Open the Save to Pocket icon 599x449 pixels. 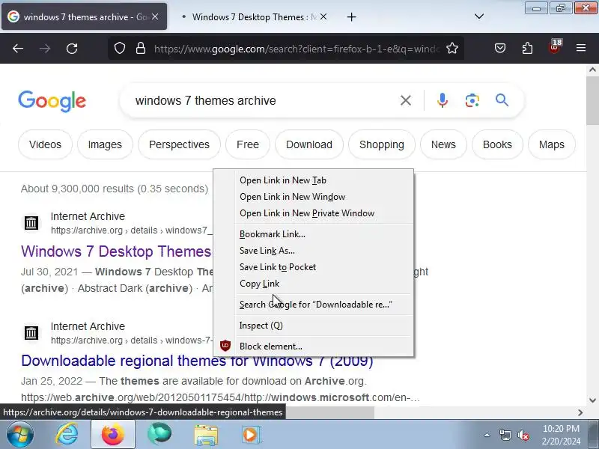500,49
